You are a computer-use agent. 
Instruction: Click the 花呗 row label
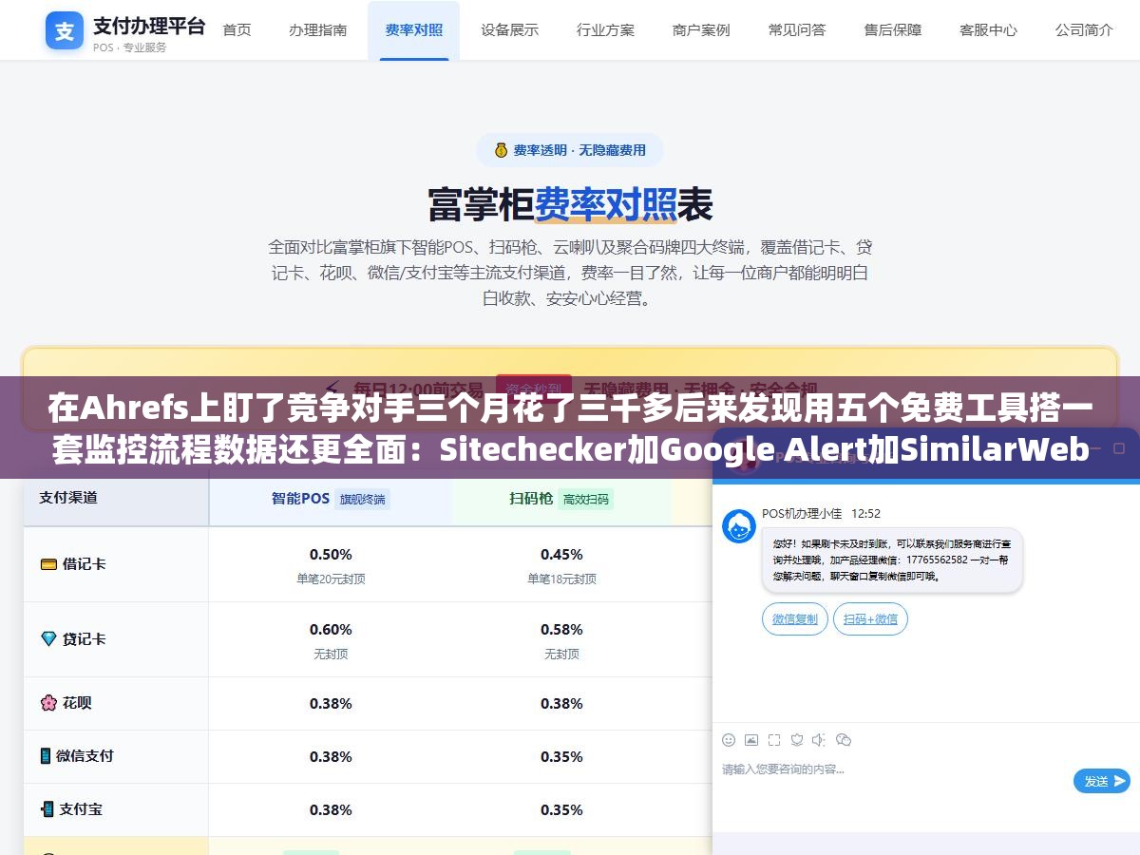[77, 703]
